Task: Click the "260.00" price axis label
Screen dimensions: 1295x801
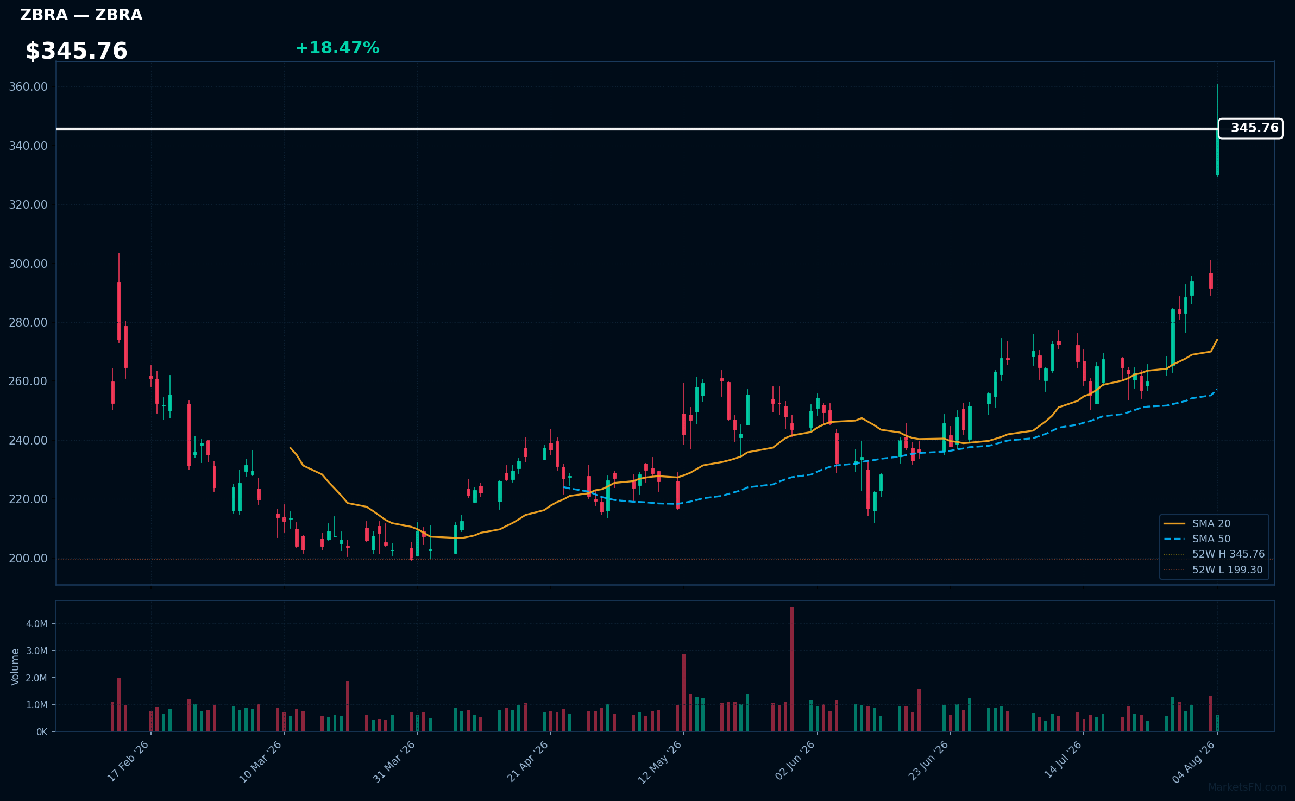Action: (x=28, y=381)
